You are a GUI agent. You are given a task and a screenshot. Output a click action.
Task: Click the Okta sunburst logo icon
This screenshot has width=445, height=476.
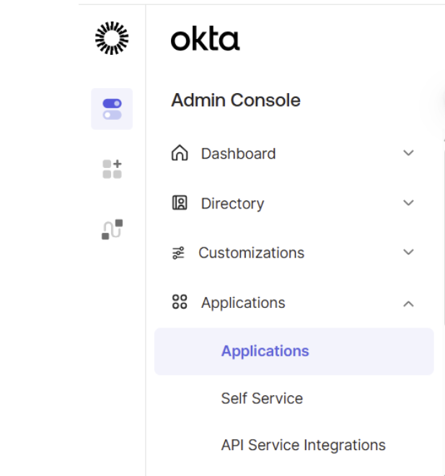[112, 38]
